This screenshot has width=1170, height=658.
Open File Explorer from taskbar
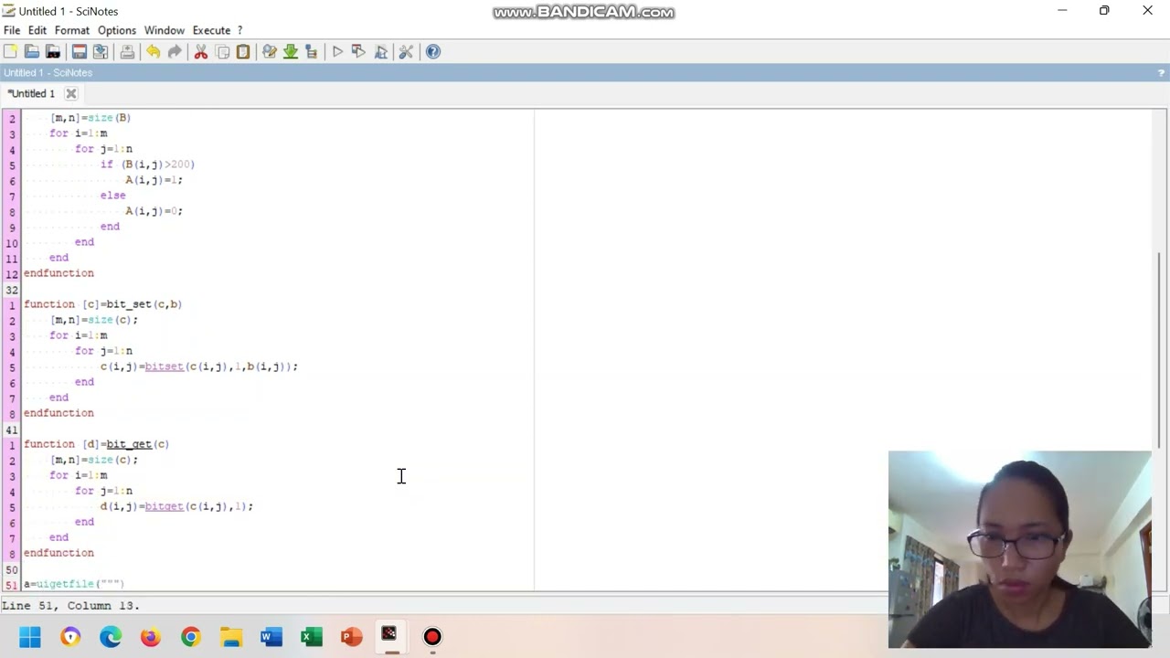tap(231, 637)
